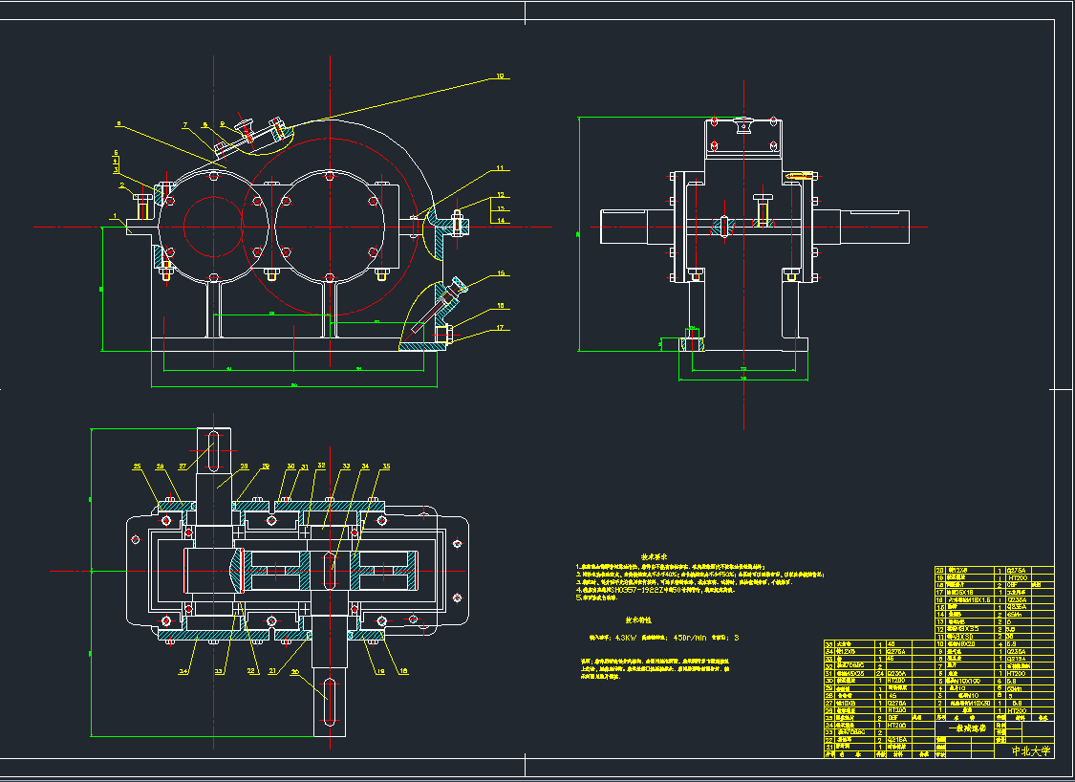Select callout number 18 below plan view
Viewport: 1075px width, 782px height.
pyautogui.click(x=402, y=671)
